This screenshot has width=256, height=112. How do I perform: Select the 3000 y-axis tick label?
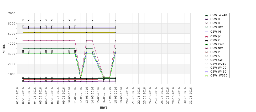click(x=12, y=54)
